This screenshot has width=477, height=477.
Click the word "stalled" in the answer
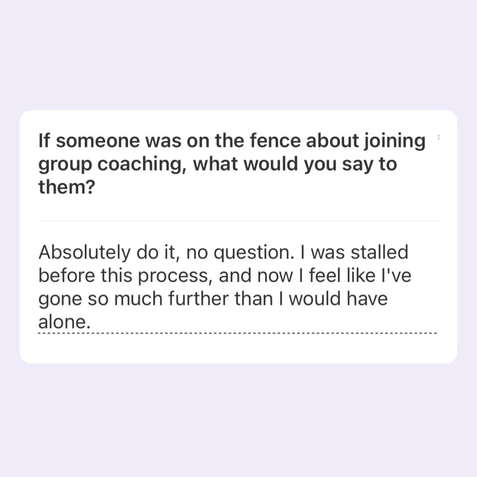[379, 252]
